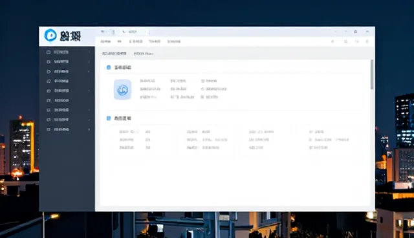Open notifications via the bell icon
Image resolution: width=414 pixels, height=238 pixels.
point(355,32)
